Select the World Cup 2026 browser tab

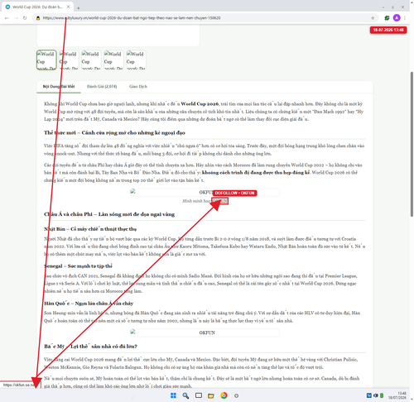click(x=37, y=7)
